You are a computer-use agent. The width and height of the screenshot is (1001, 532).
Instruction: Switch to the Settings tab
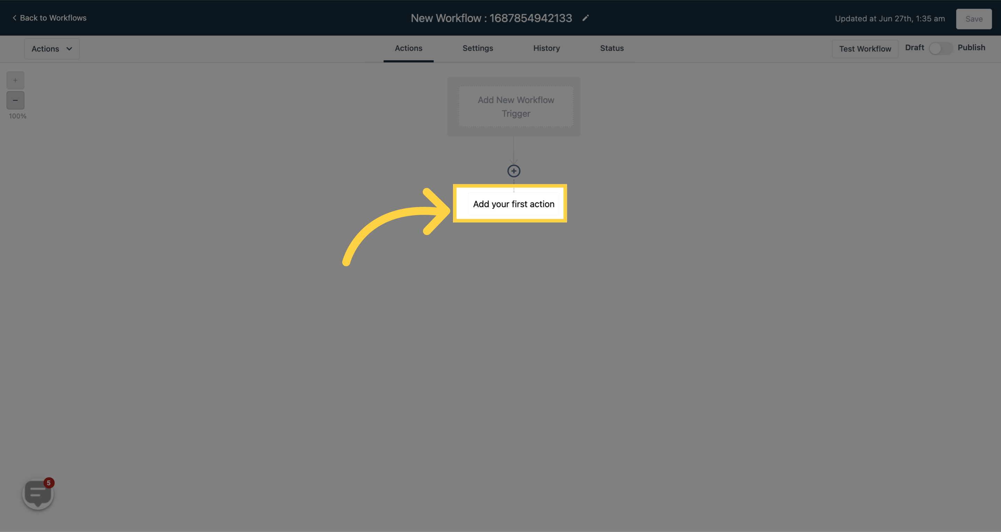point(477,48)
